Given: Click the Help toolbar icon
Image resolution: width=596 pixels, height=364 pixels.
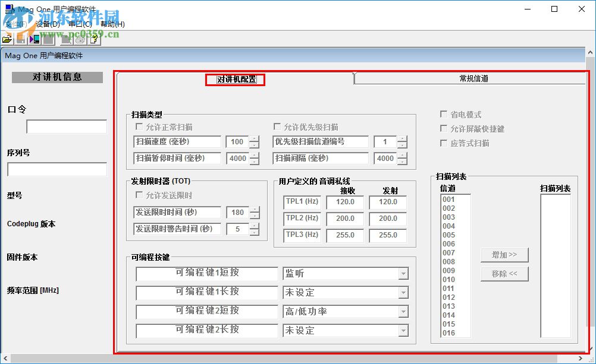Looking at the screenshot, I should pyautogui.click(x=93, y=39).
